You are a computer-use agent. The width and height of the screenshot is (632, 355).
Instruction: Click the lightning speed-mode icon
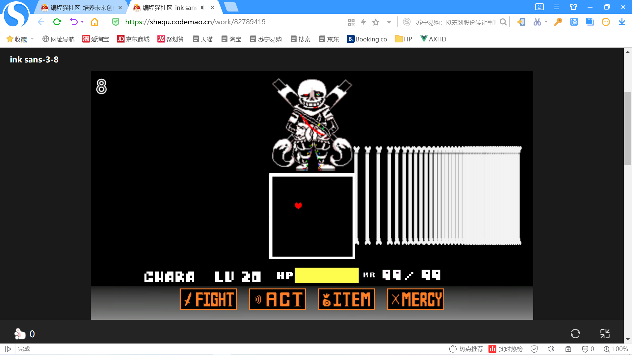(x=363, y=22)
